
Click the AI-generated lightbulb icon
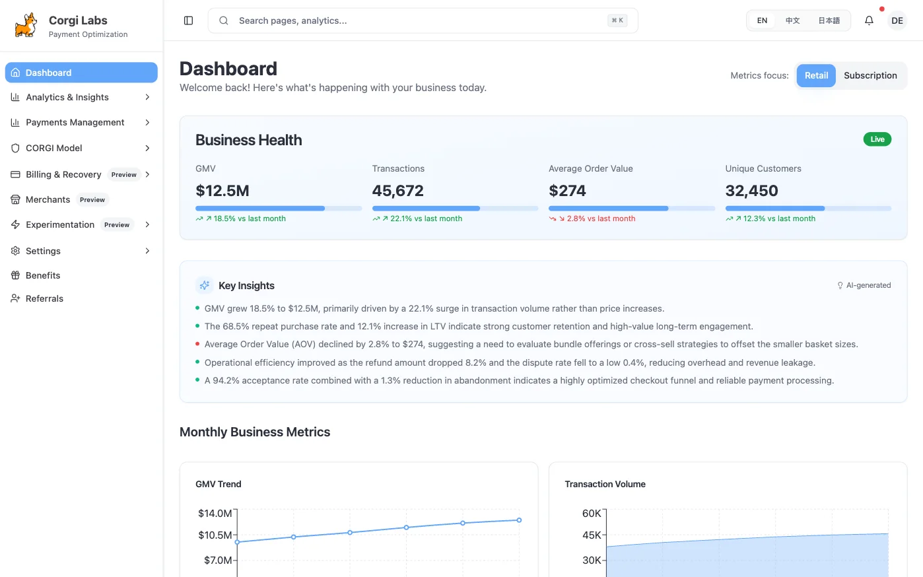coord(840,285)
